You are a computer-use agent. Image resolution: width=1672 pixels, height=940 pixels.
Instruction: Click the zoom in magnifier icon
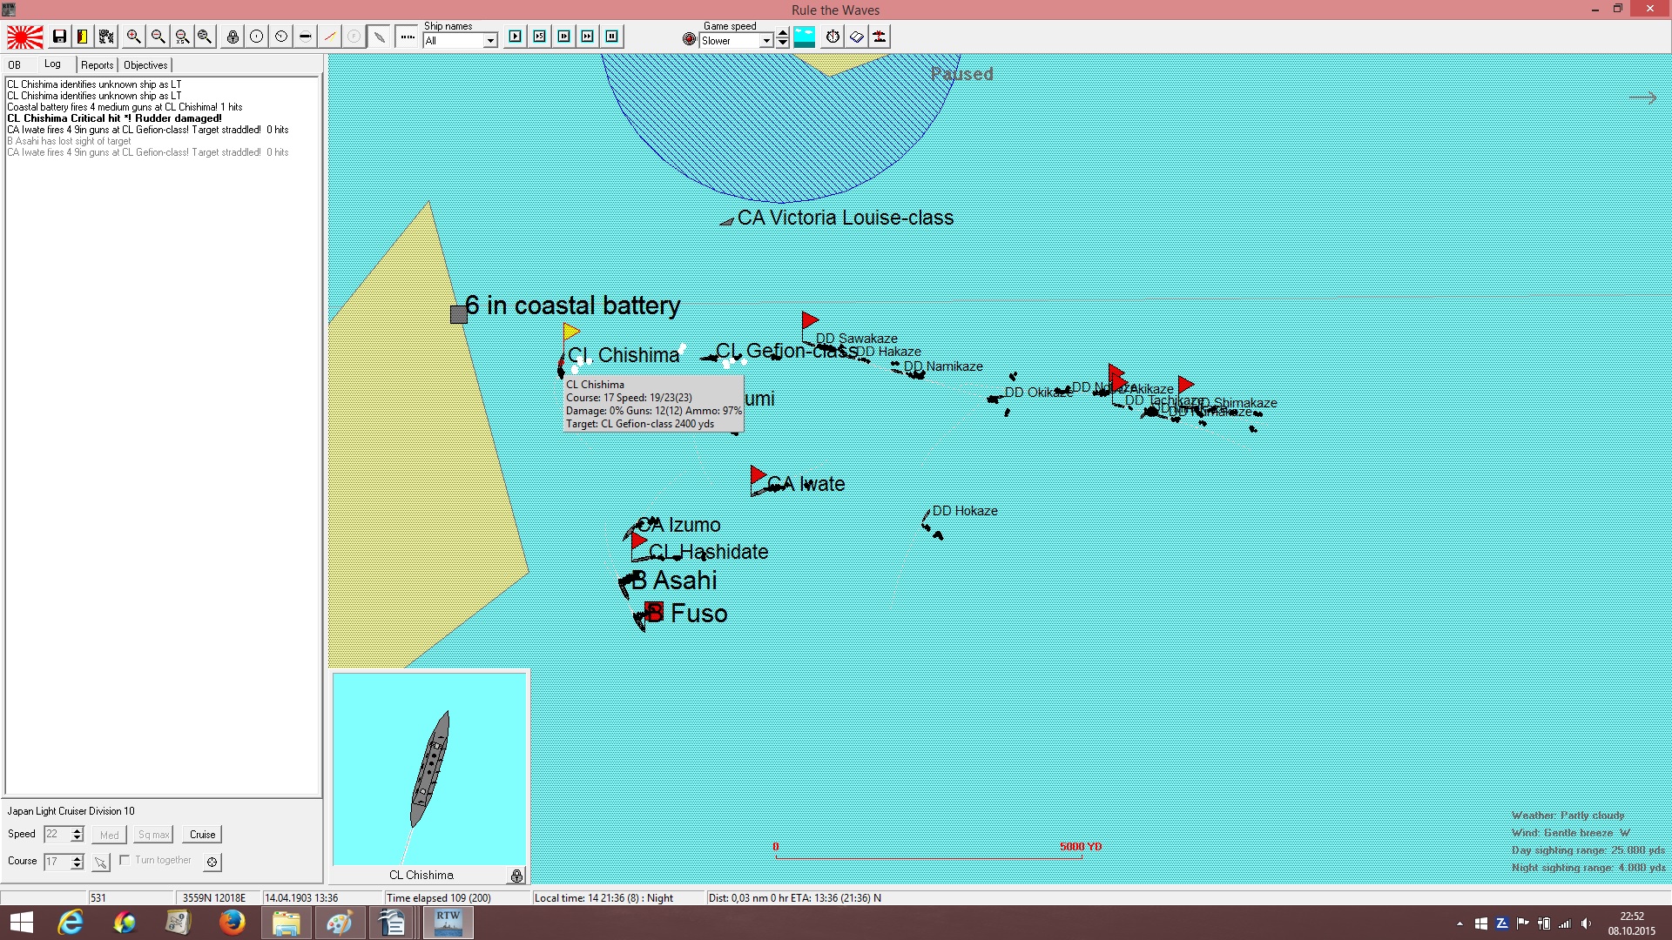tap(133, 37)
